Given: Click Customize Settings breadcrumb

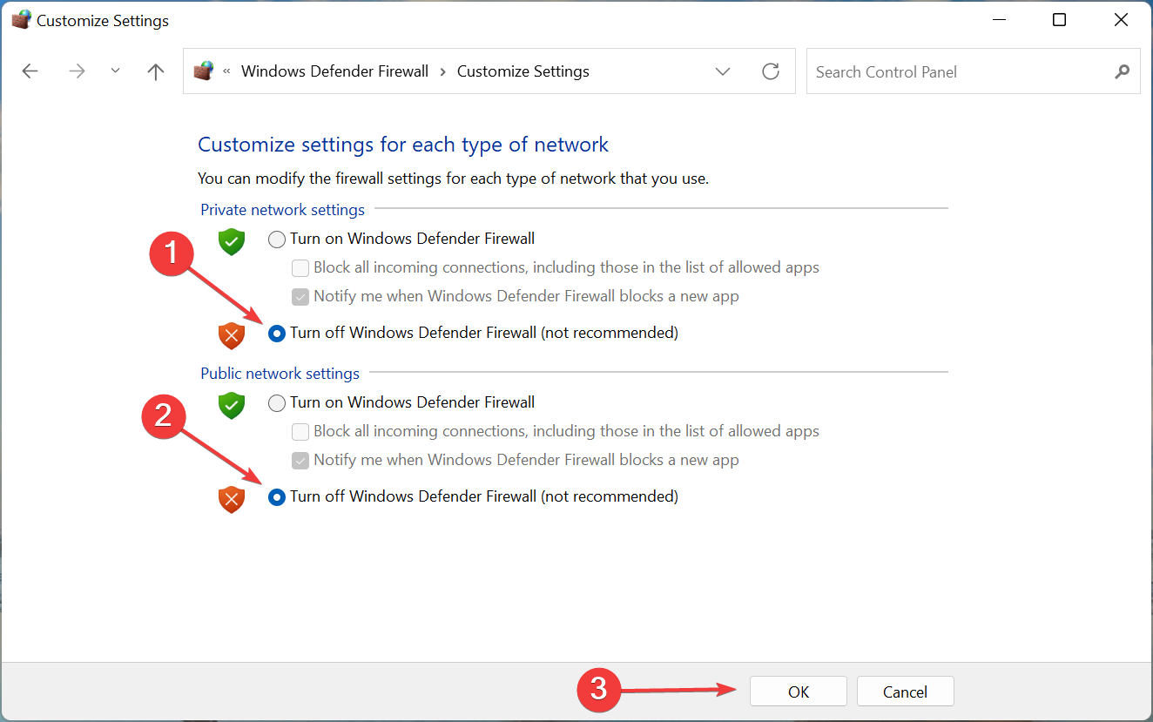Looking at the screenshot, I should (523, 71).
